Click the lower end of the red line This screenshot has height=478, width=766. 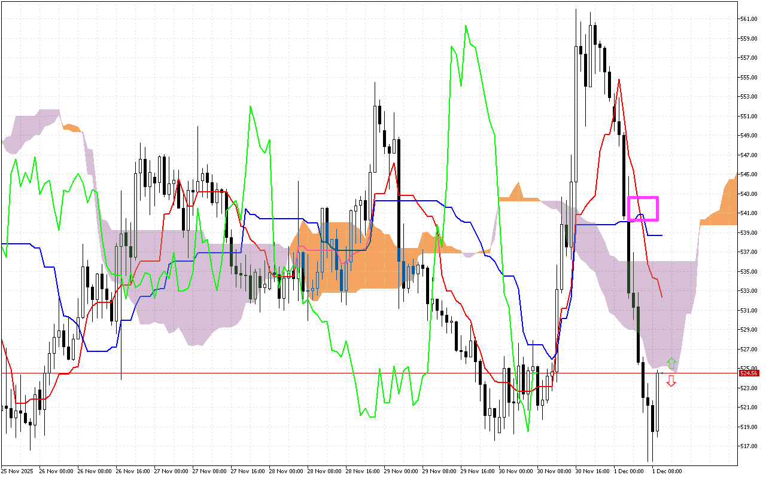point(661,296)
